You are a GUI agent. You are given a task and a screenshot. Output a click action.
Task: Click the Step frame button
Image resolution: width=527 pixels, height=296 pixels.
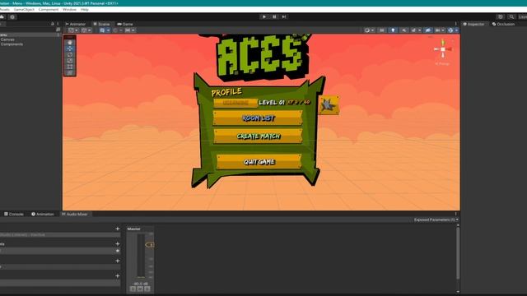pos(284,16)
